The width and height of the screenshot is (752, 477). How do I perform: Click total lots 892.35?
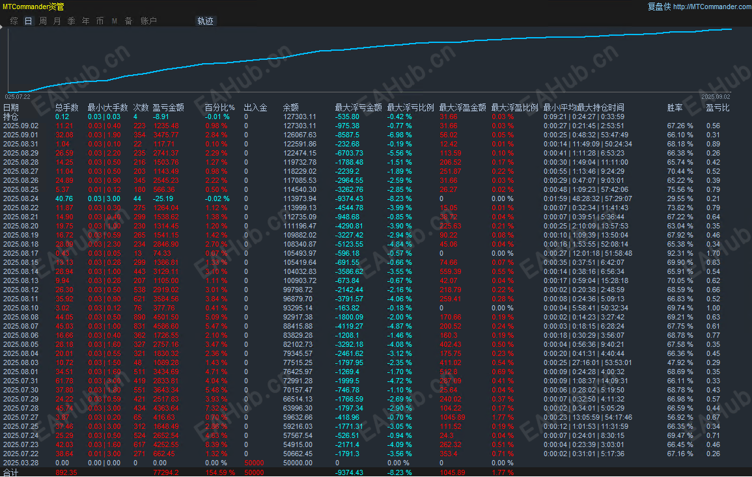(x=66, y=472)
